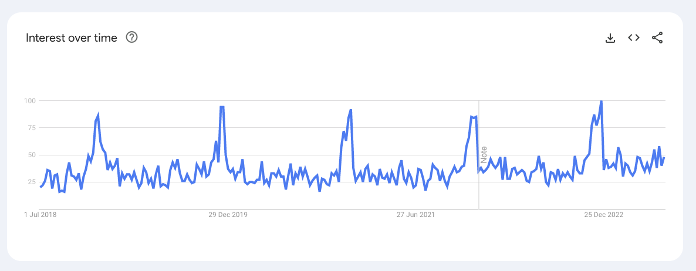Click the '1 Jul 2018' axis label
This screenshot has height=271, width=696.
(41, 215)
